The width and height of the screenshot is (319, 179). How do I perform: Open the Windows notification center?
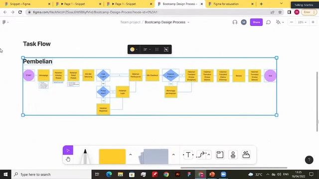click(x=311, y=175)
